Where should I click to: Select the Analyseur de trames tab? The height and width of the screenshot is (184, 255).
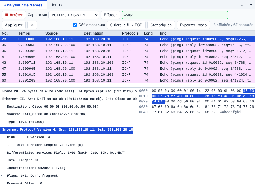(x=23, y=5)
